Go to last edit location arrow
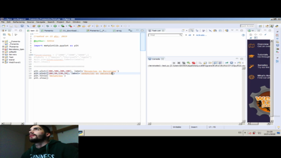 pos(113,26)
